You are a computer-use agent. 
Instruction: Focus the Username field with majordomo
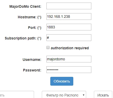(69, 59)
